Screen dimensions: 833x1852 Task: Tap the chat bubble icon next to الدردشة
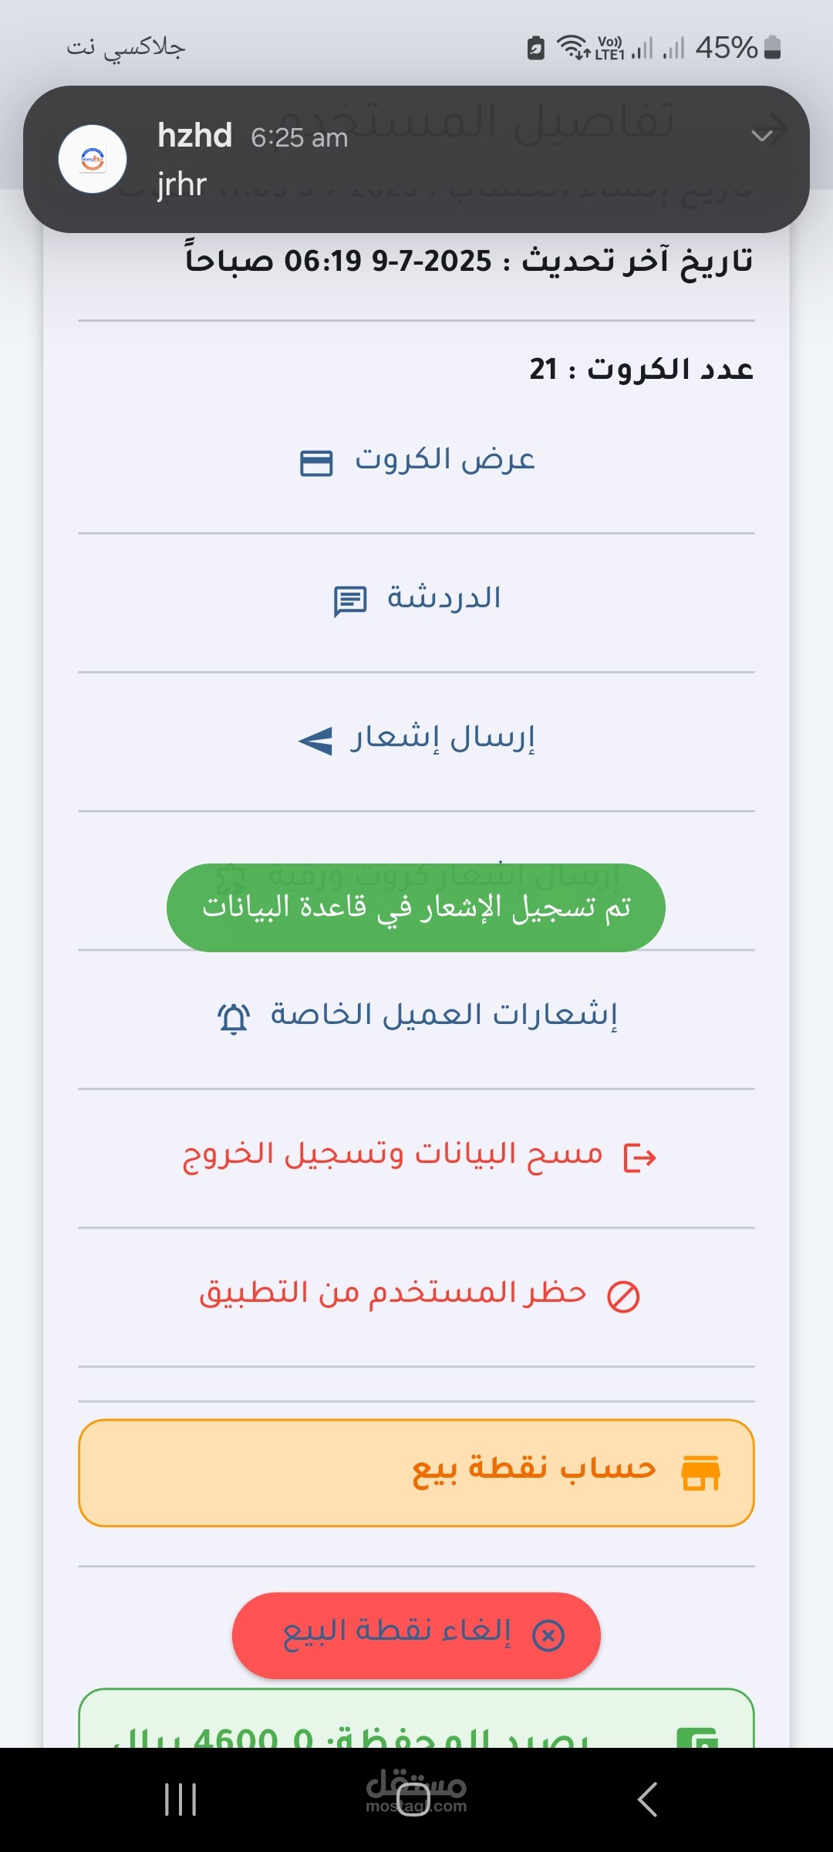coord(349,601)
